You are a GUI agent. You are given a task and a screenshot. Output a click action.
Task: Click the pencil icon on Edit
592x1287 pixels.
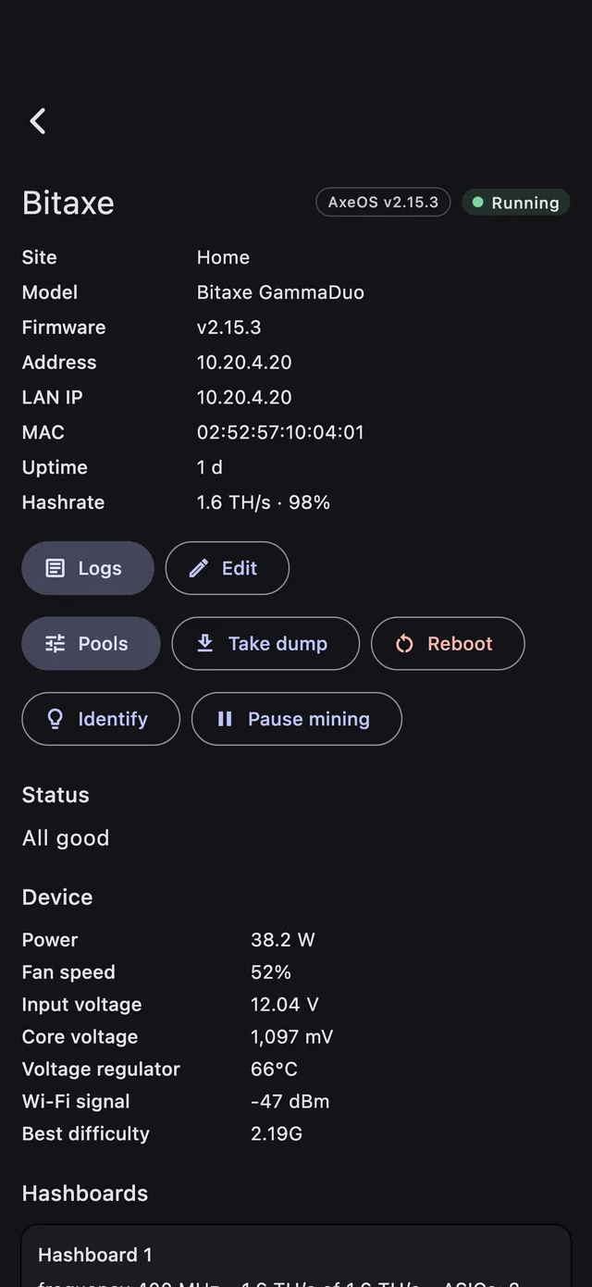tap(199, 568)
